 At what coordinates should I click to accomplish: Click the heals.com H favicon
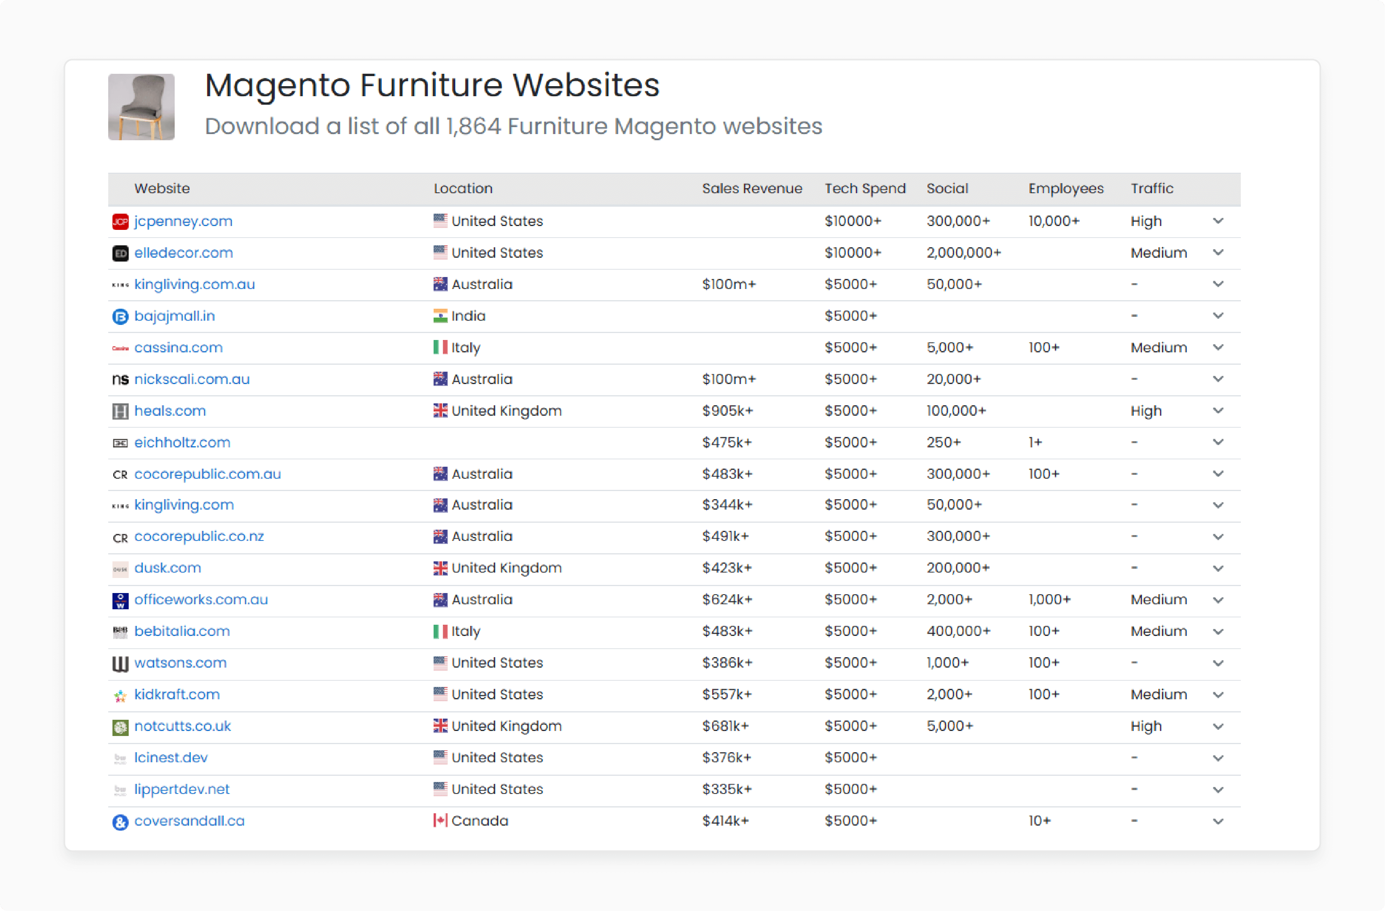coord(120,411)
